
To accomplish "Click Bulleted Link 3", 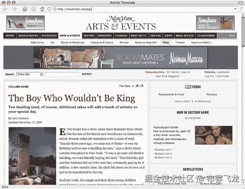I will pyautogui.click(x=163, y=158).
